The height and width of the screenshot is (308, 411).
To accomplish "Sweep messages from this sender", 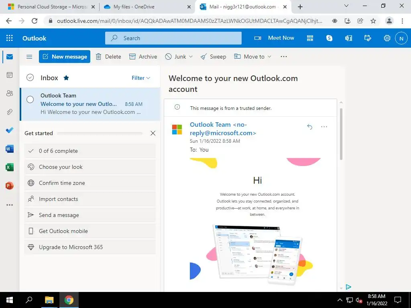I will point(213,57).
